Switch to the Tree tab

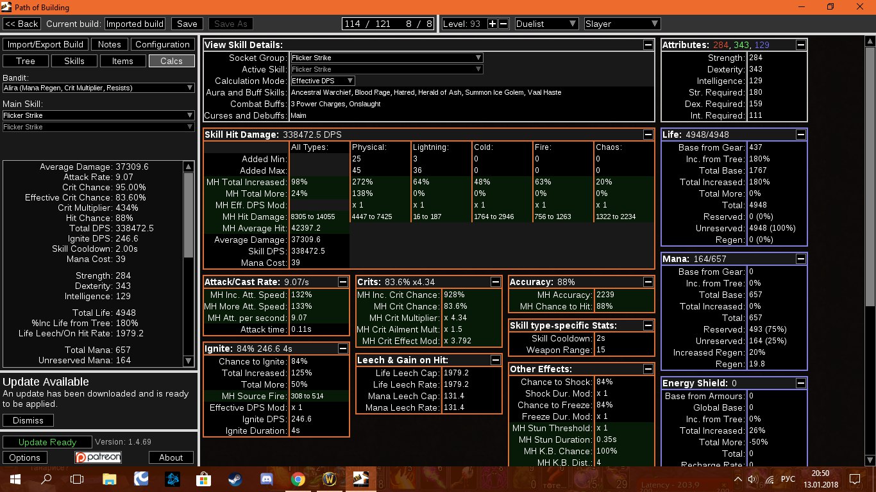pos(26,61)
